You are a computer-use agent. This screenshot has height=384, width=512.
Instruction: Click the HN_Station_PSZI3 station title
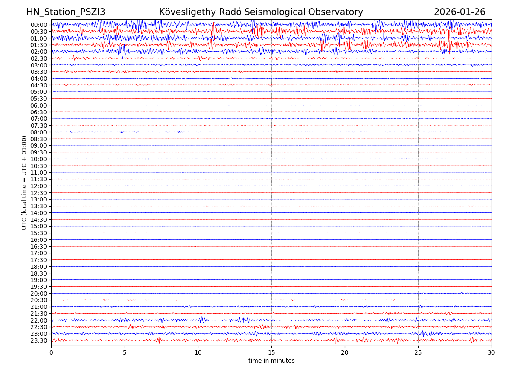[66, 12]
